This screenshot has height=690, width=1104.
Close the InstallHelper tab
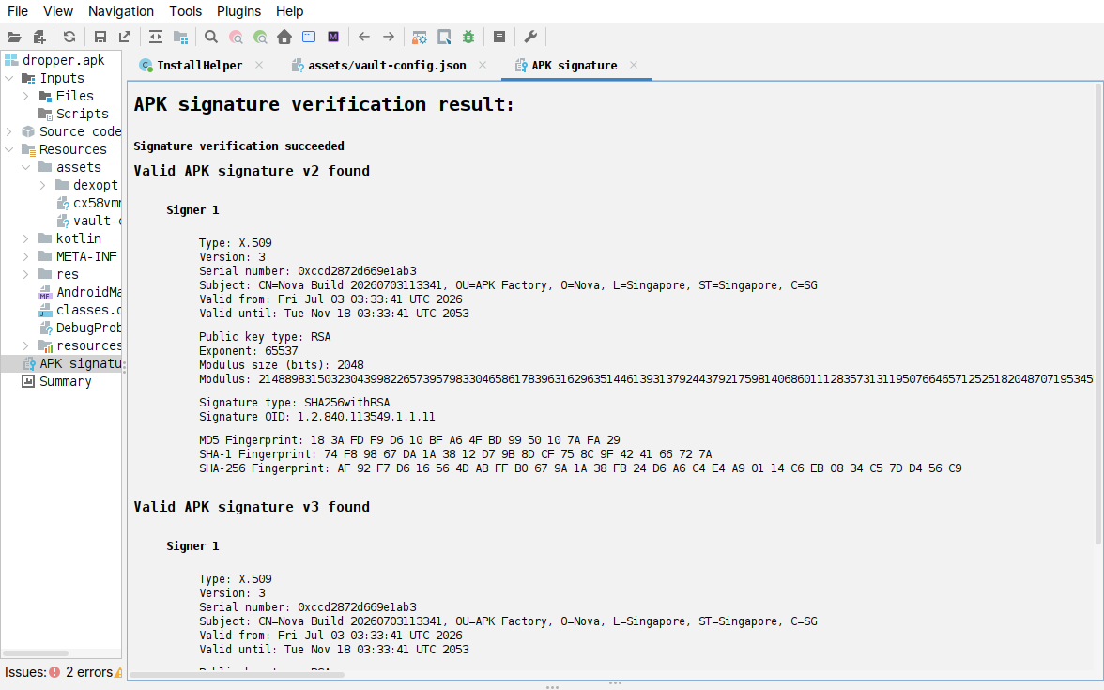coord(259,65)
